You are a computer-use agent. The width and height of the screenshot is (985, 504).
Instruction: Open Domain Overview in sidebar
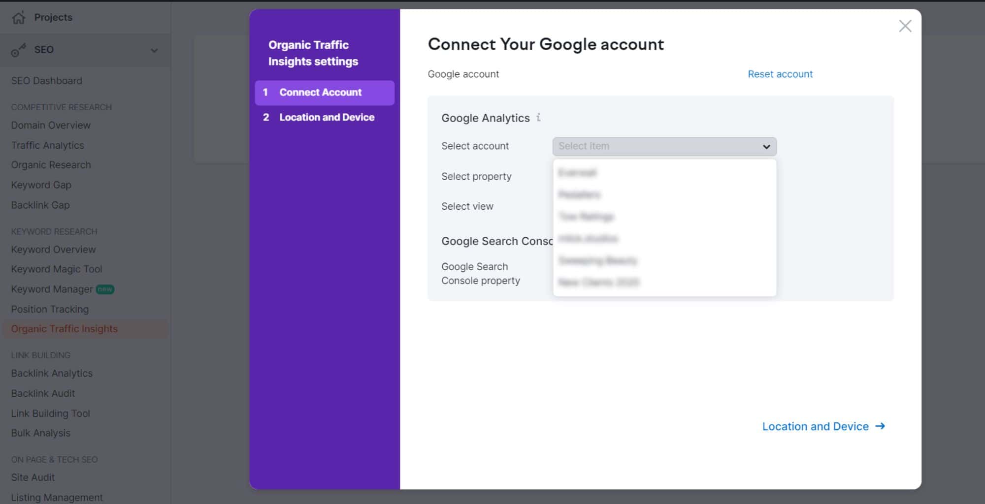(51, 125)
